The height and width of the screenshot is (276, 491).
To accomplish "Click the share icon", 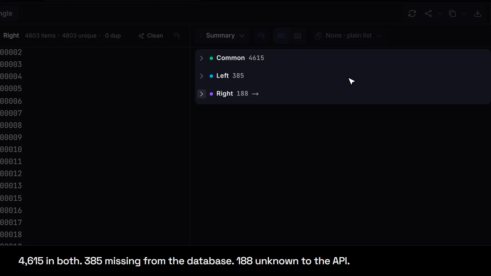I will 428,14.
